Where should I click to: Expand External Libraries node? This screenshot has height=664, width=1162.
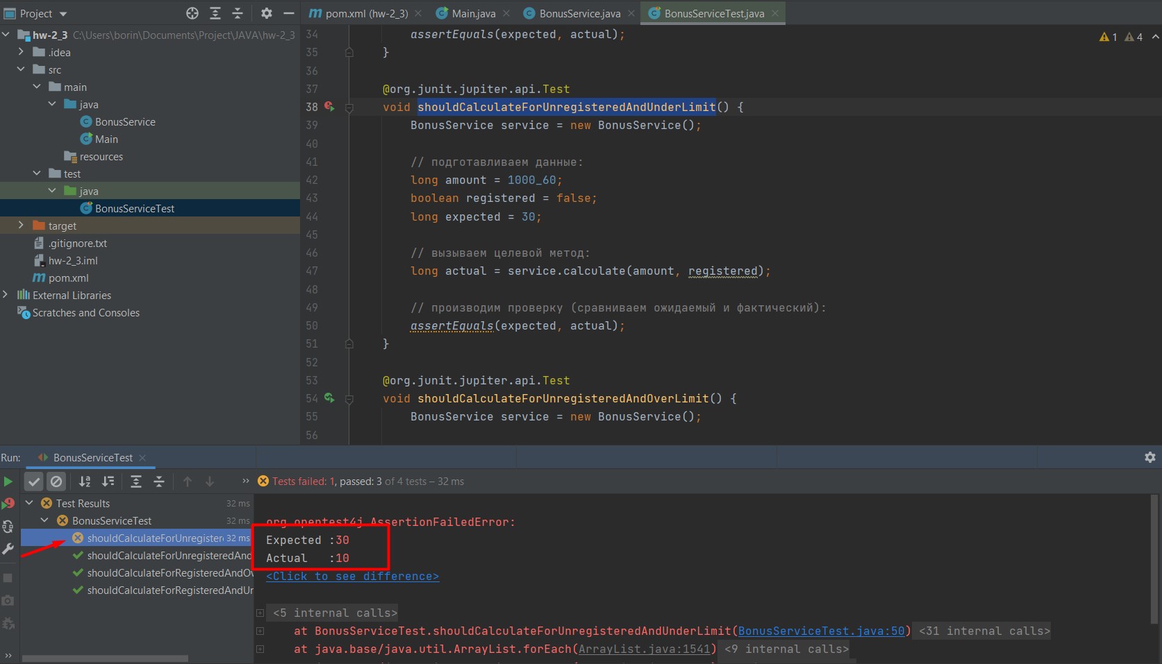click(6, 295)
